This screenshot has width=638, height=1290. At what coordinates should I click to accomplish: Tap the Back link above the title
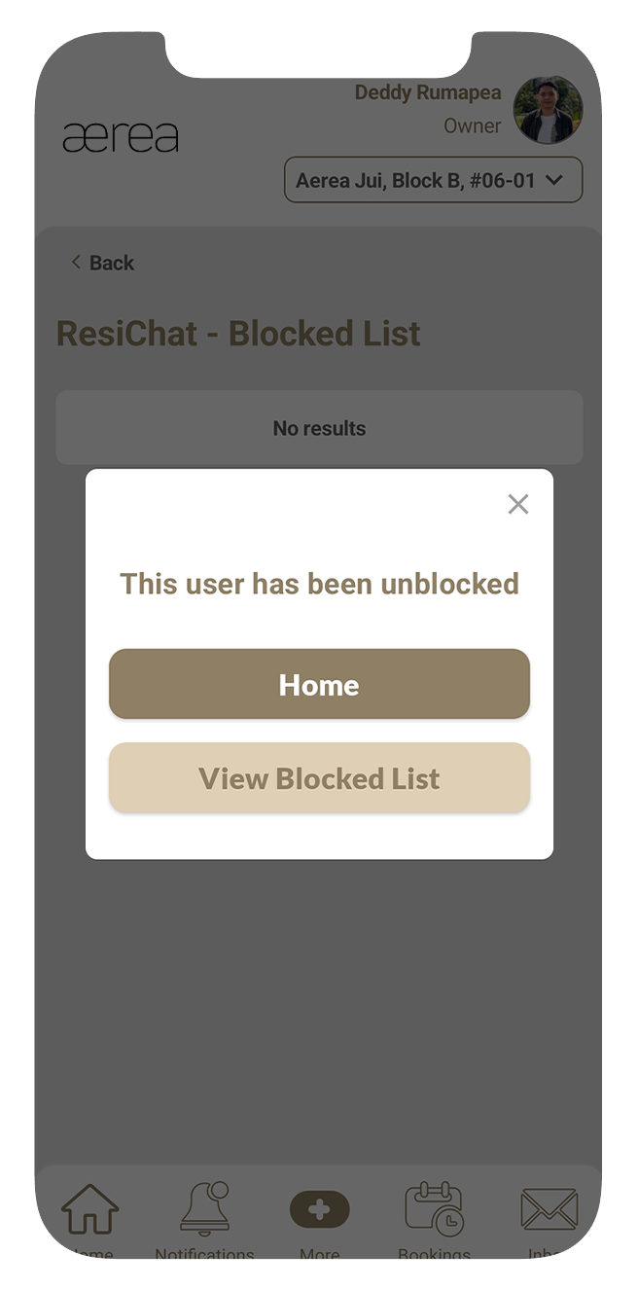tap(112, 262)
